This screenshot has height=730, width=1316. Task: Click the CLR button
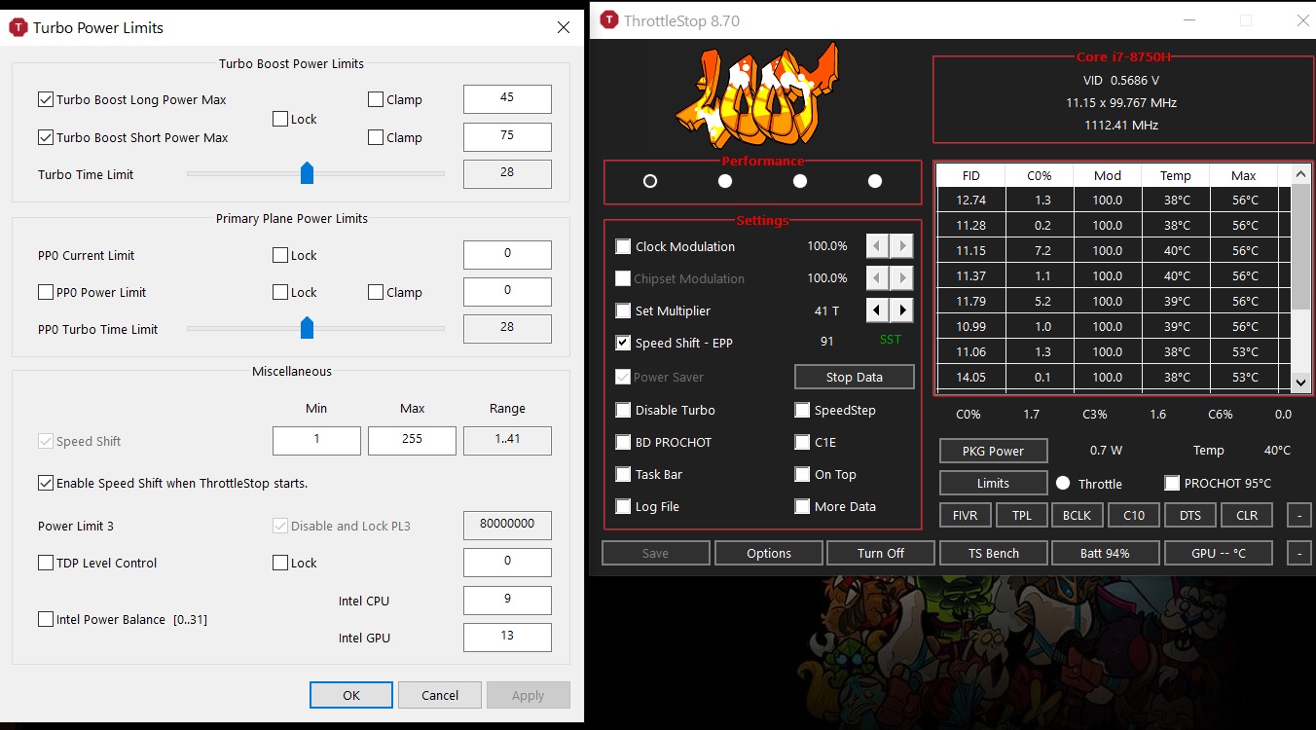click(x=1247, y=515)
